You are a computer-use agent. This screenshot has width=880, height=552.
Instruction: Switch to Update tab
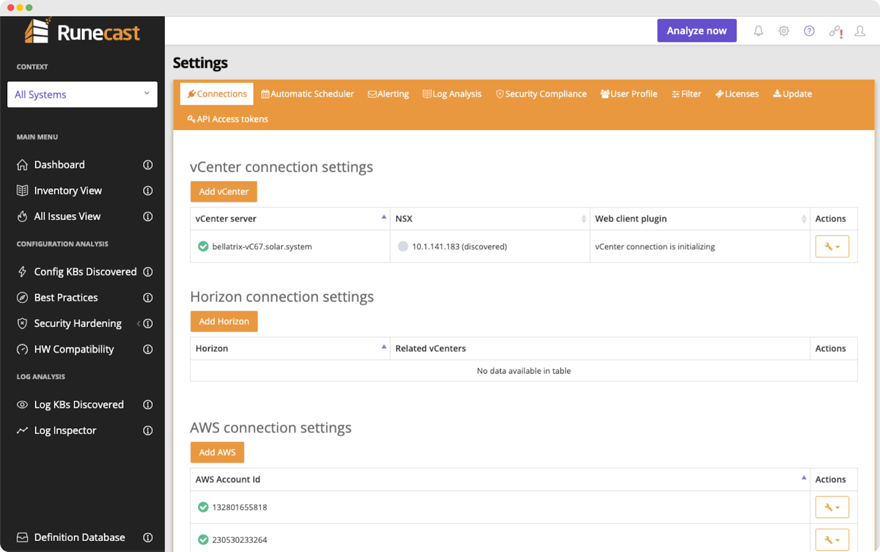(793, 94)
